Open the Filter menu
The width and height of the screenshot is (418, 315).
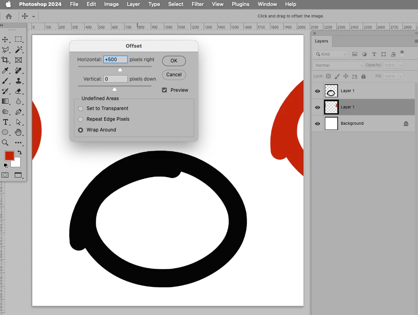tap(198, 4)
